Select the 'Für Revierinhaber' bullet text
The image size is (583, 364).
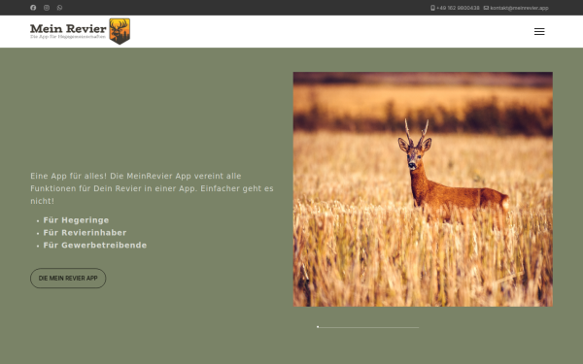(85, 233)
